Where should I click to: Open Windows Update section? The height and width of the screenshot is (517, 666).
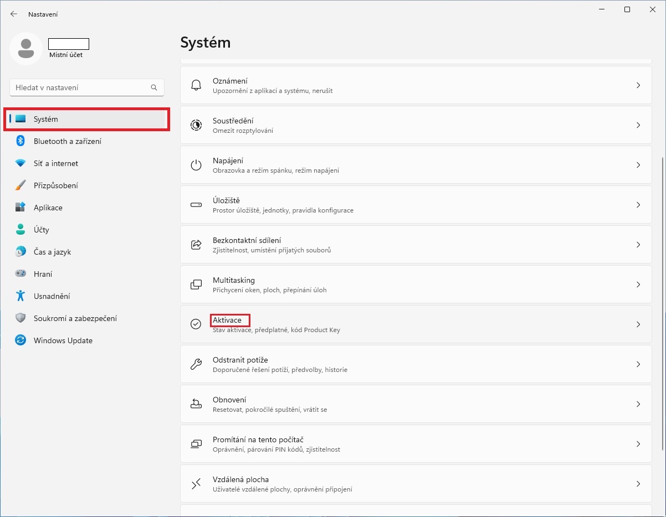(x=87, y=340)
